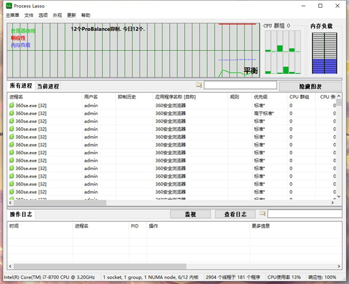Focus the process search input field
This screenshot has height=284, width=349.
click(x=240, y=86)
